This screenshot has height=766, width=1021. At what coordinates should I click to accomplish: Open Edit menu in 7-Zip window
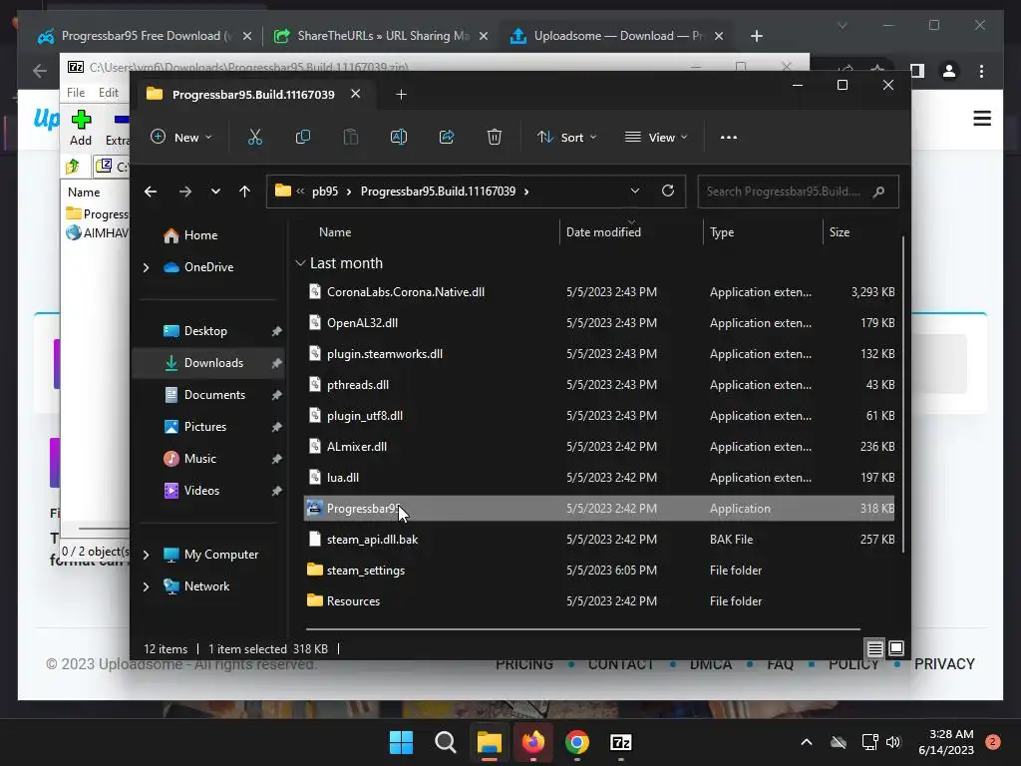tap(108, 93)
